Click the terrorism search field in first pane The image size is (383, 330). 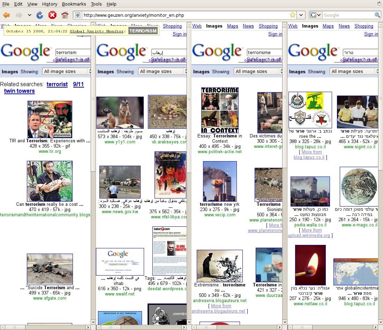tap(73, 53)
